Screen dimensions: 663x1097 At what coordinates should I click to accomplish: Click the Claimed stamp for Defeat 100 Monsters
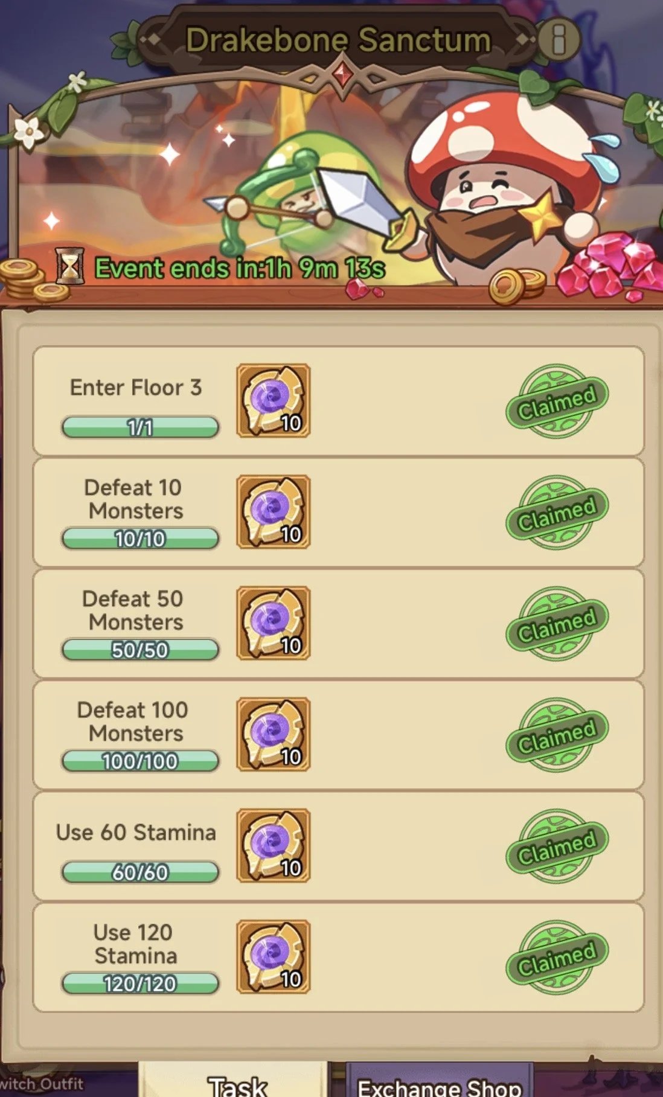click(x=557, y=735)
